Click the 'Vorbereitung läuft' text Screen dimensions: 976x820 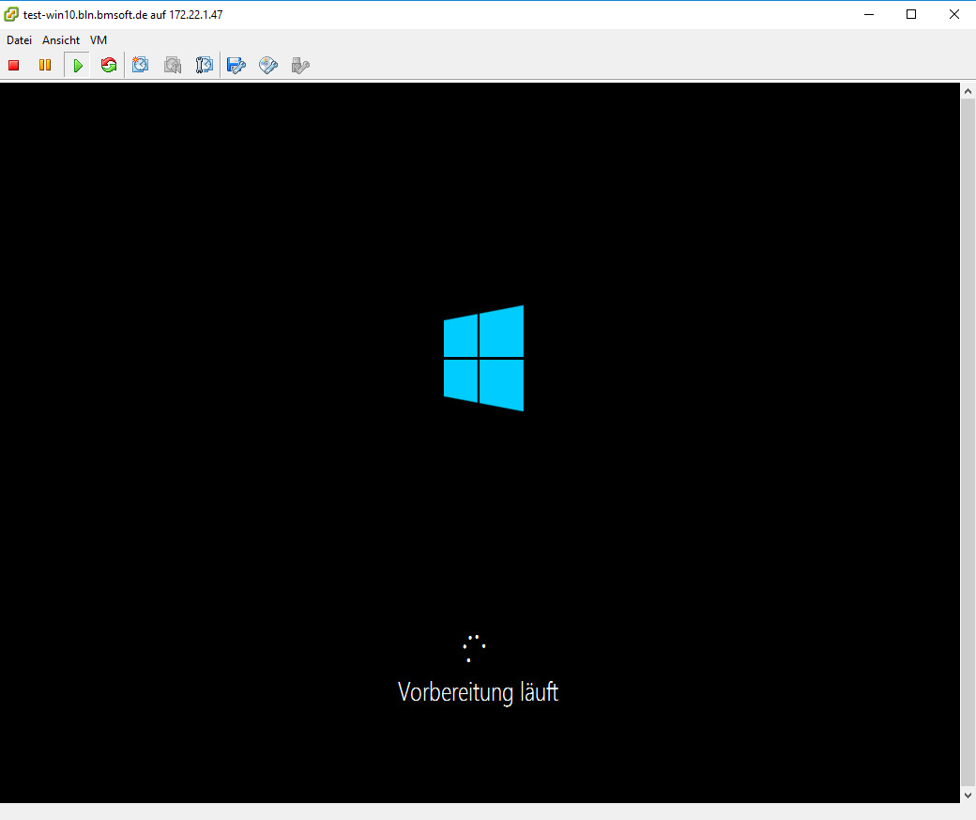478,692
